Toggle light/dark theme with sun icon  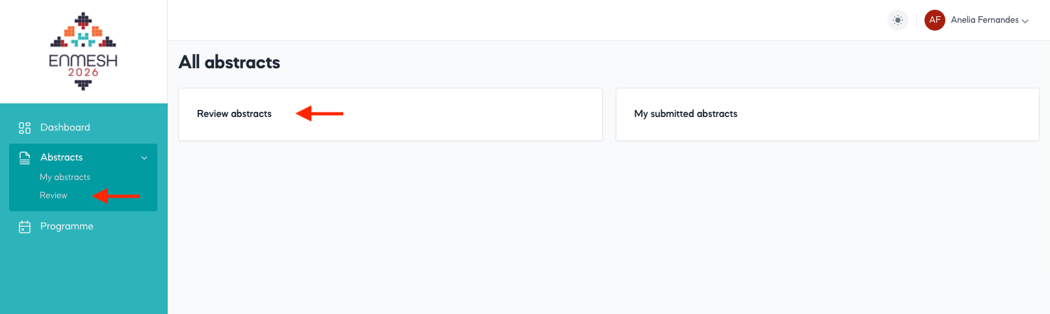point(897,20)
